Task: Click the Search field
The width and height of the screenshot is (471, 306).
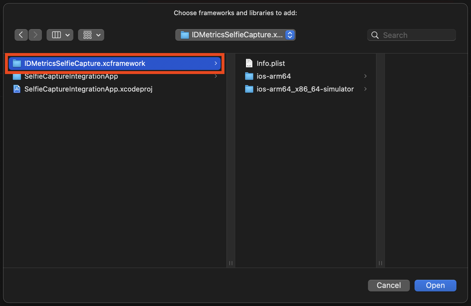Action: click(x=412, y=35)
